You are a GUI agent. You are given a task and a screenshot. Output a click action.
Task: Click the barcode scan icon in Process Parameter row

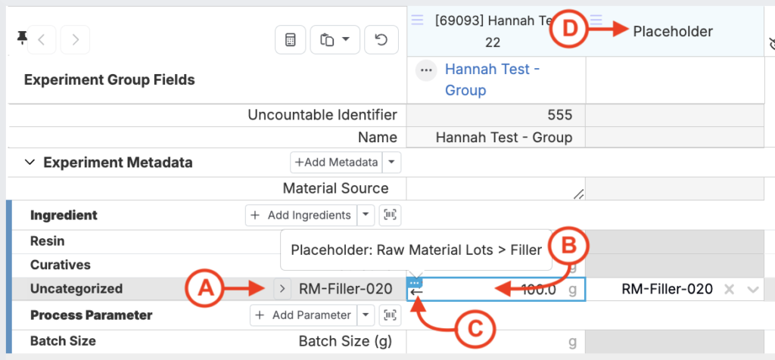[390, 315]
